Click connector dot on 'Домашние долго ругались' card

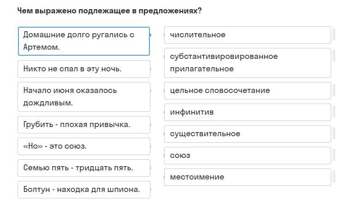pos(150,35)
